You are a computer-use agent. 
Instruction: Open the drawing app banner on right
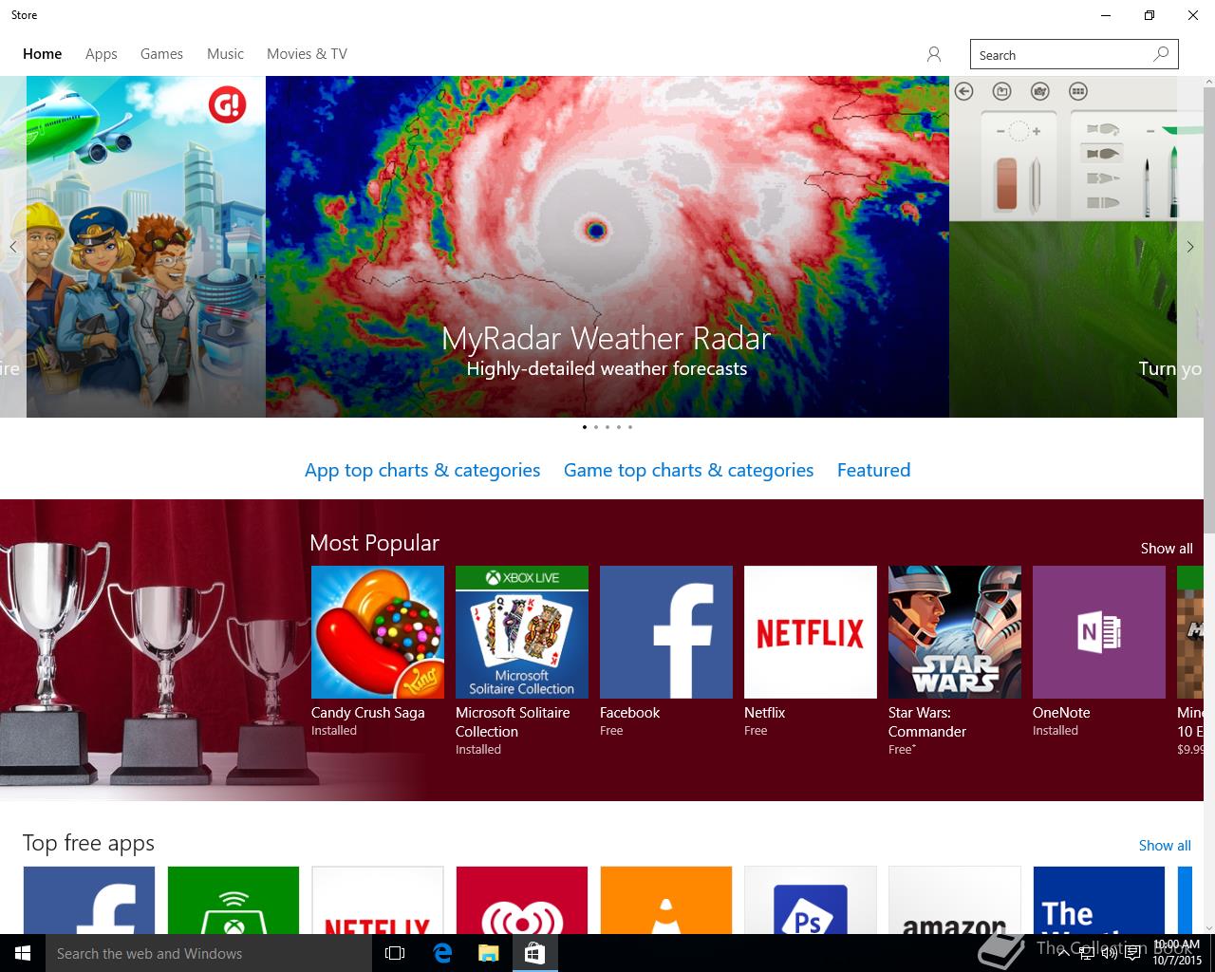point(1063,247)
